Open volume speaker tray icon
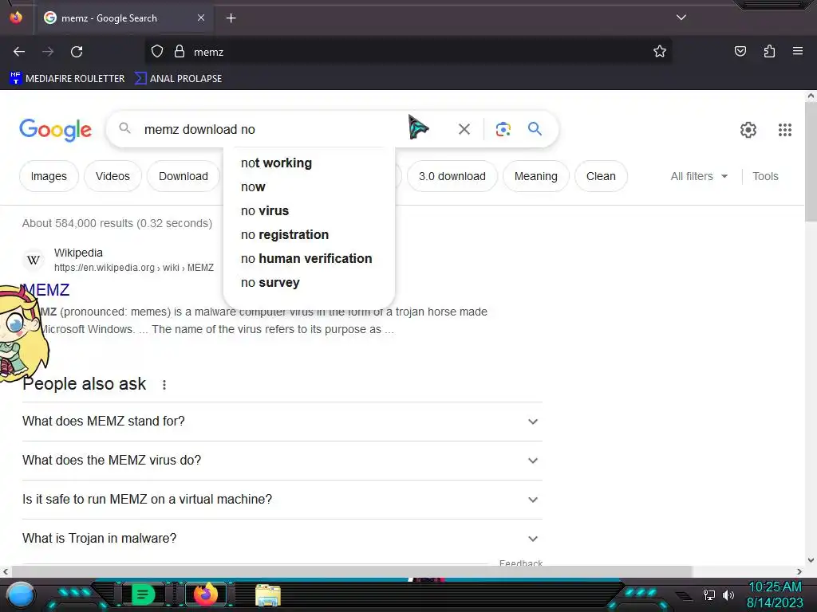 coord(728,594)
